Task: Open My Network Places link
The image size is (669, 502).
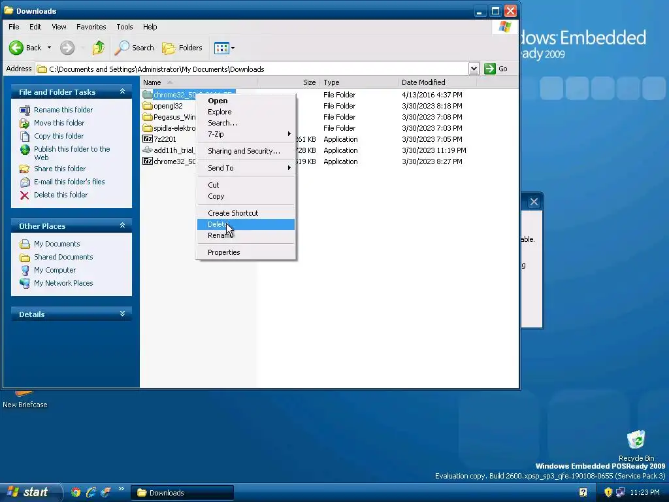Action: point(63,283)
